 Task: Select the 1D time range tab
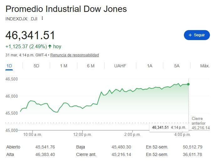(x=9, y=66)
